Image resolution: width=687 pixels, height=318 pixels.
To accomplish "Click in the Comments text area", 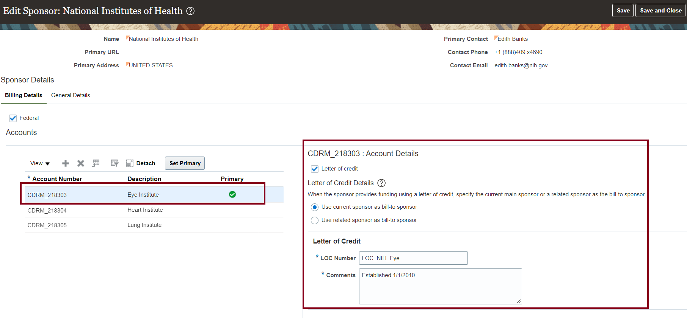I will 441,286.
